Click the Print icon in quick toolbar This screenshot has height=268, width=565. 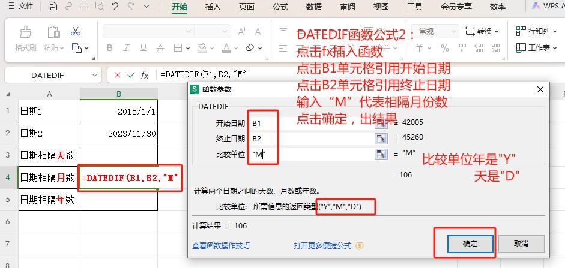84,6
